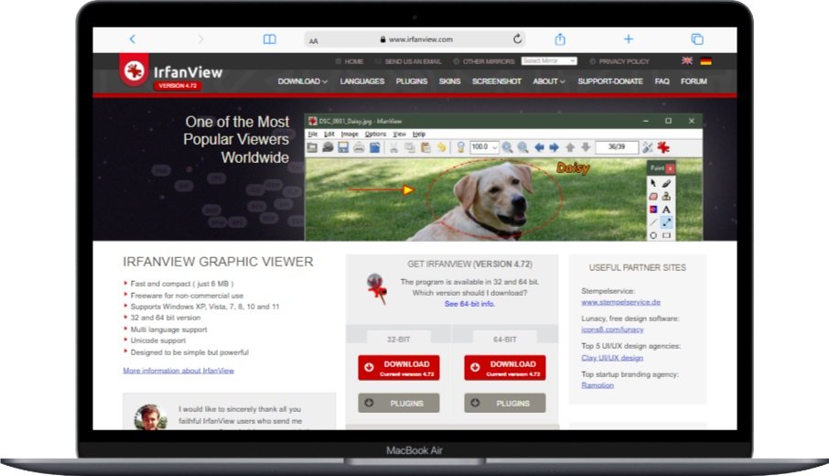Image resolution: width=829 pixels, height=476 pixels.
Task: Click the Settings tools icon in toolbar
Action: [x=648, y=147]
